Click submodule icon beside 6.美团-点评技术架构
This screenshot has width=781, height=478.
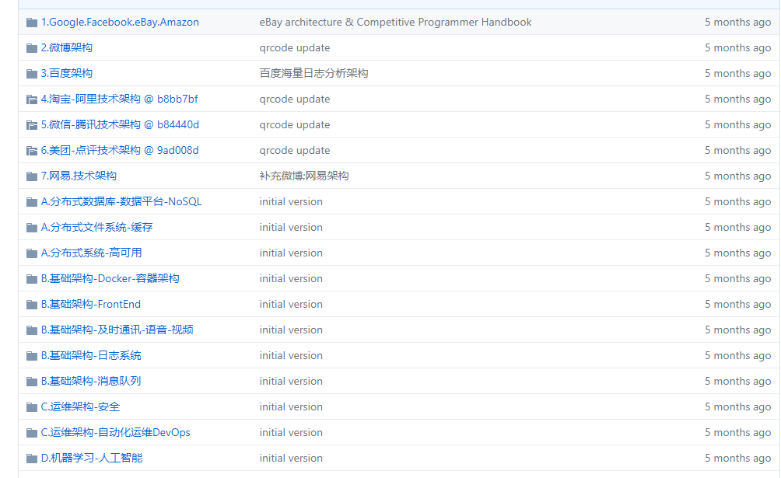32,150
